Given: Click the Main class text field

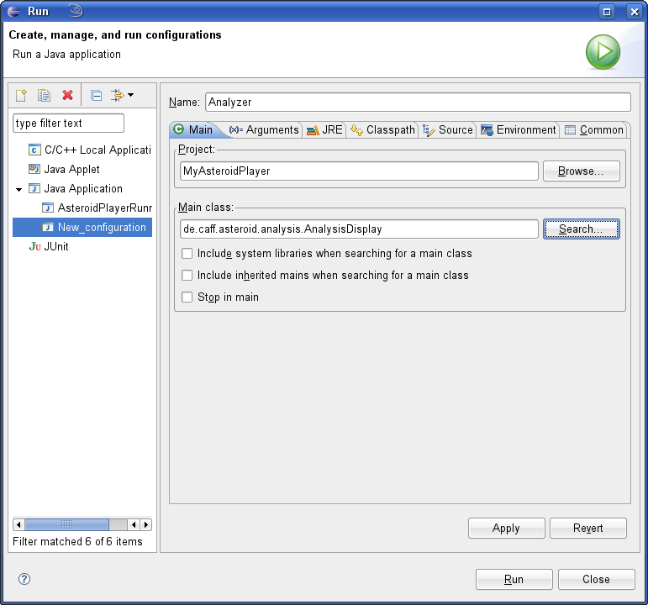Looking at the screenshot, I should (x=359, y=229).
